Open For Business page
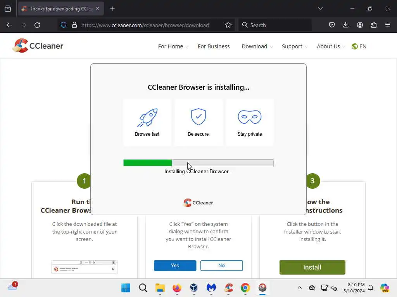 click(x=214, y=46)
